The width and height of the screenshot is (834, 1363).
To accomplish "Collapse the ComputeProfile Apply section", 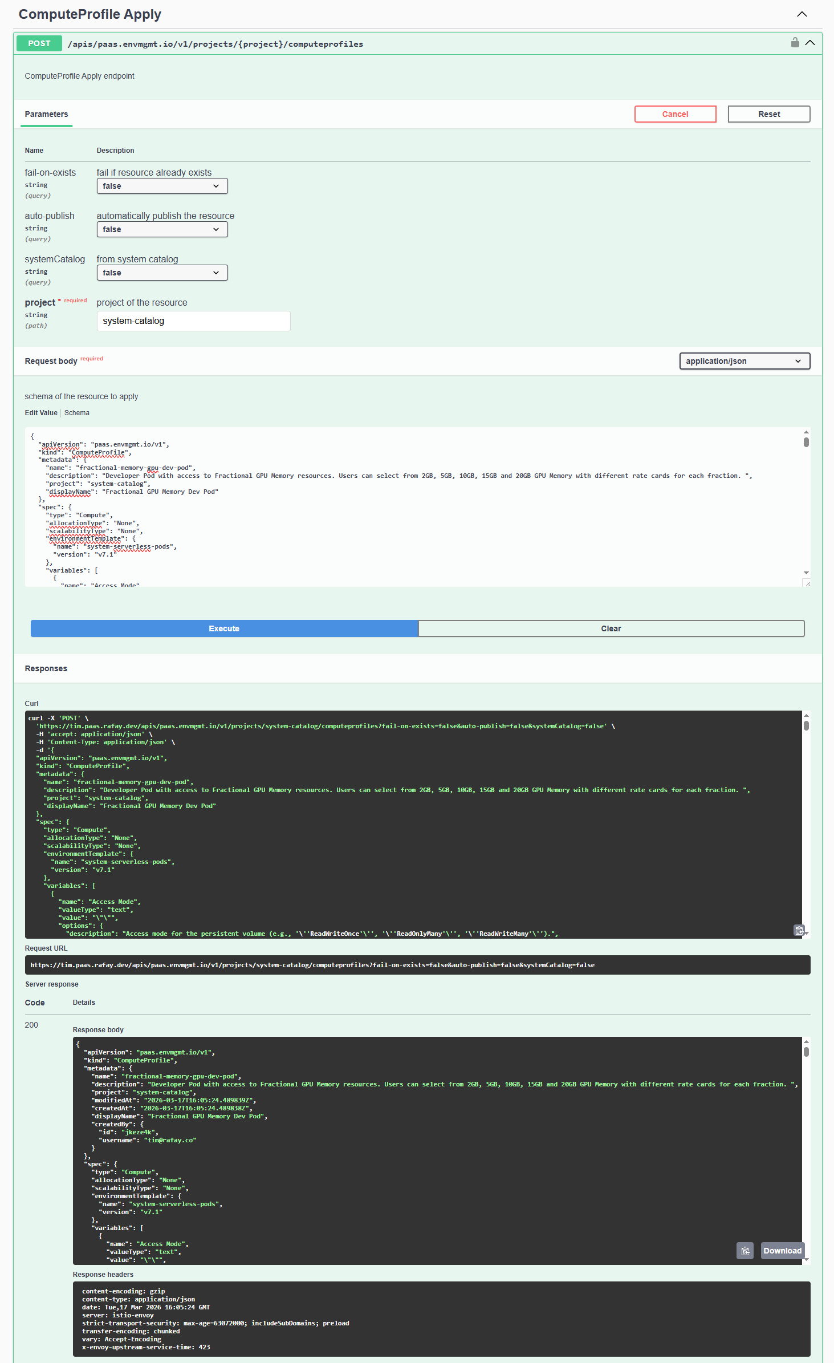I will pyautogui.click(x=802, y=14).
